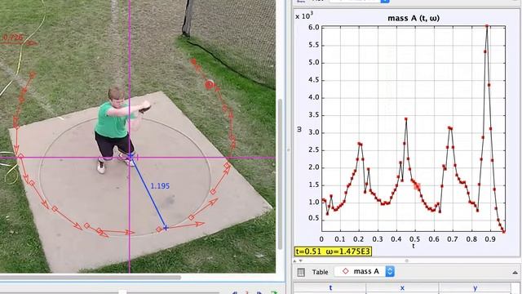Click the green loop button in the player
Screen dimensions: 522x294
[x=274, y=292]
